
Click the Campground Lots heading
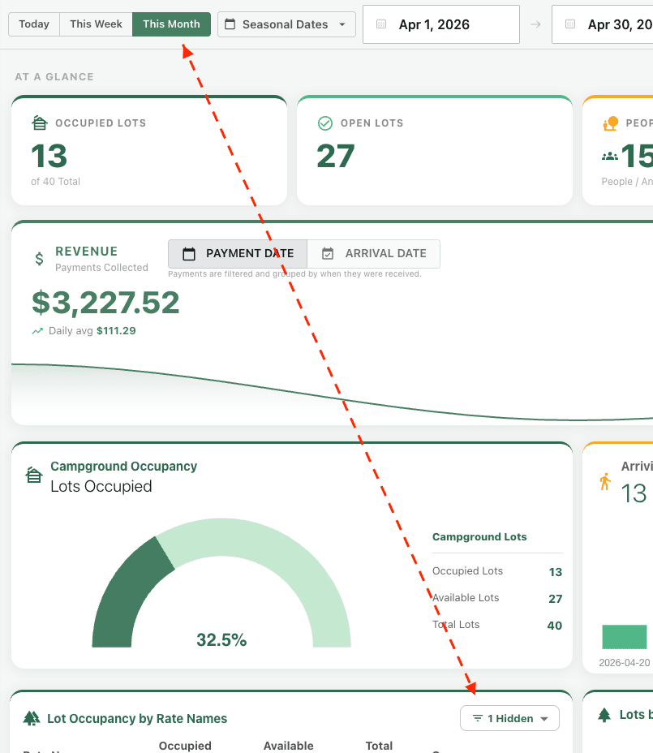[479, 537]
